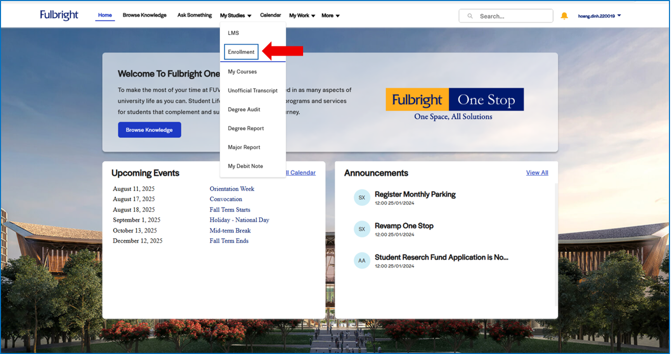Click the Welcome To Fulbright One heading
This screenshot has width=671, height=354.
[x=169, y=74]
